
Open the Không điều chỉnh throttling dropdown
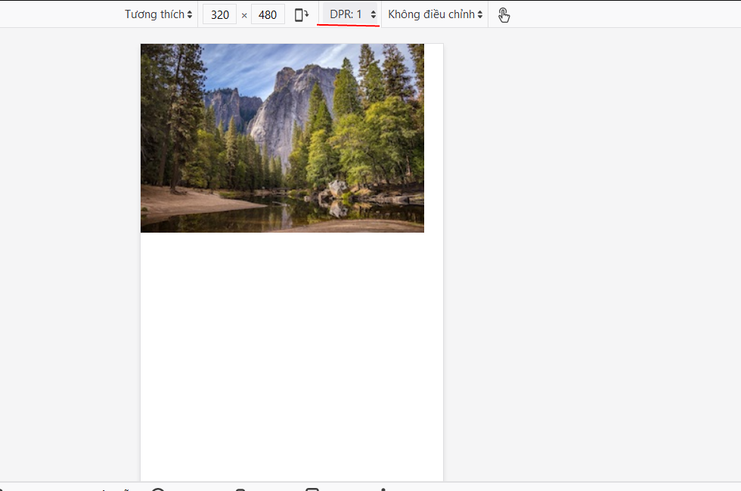pyautogui.click(x=435, y=14)
